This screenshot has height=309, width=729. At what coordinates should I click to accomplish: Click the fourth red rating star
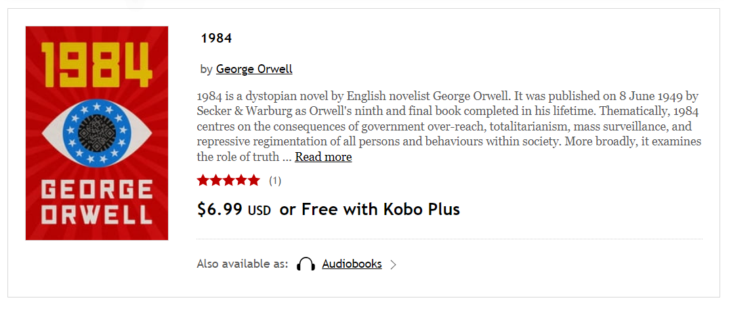241,181
